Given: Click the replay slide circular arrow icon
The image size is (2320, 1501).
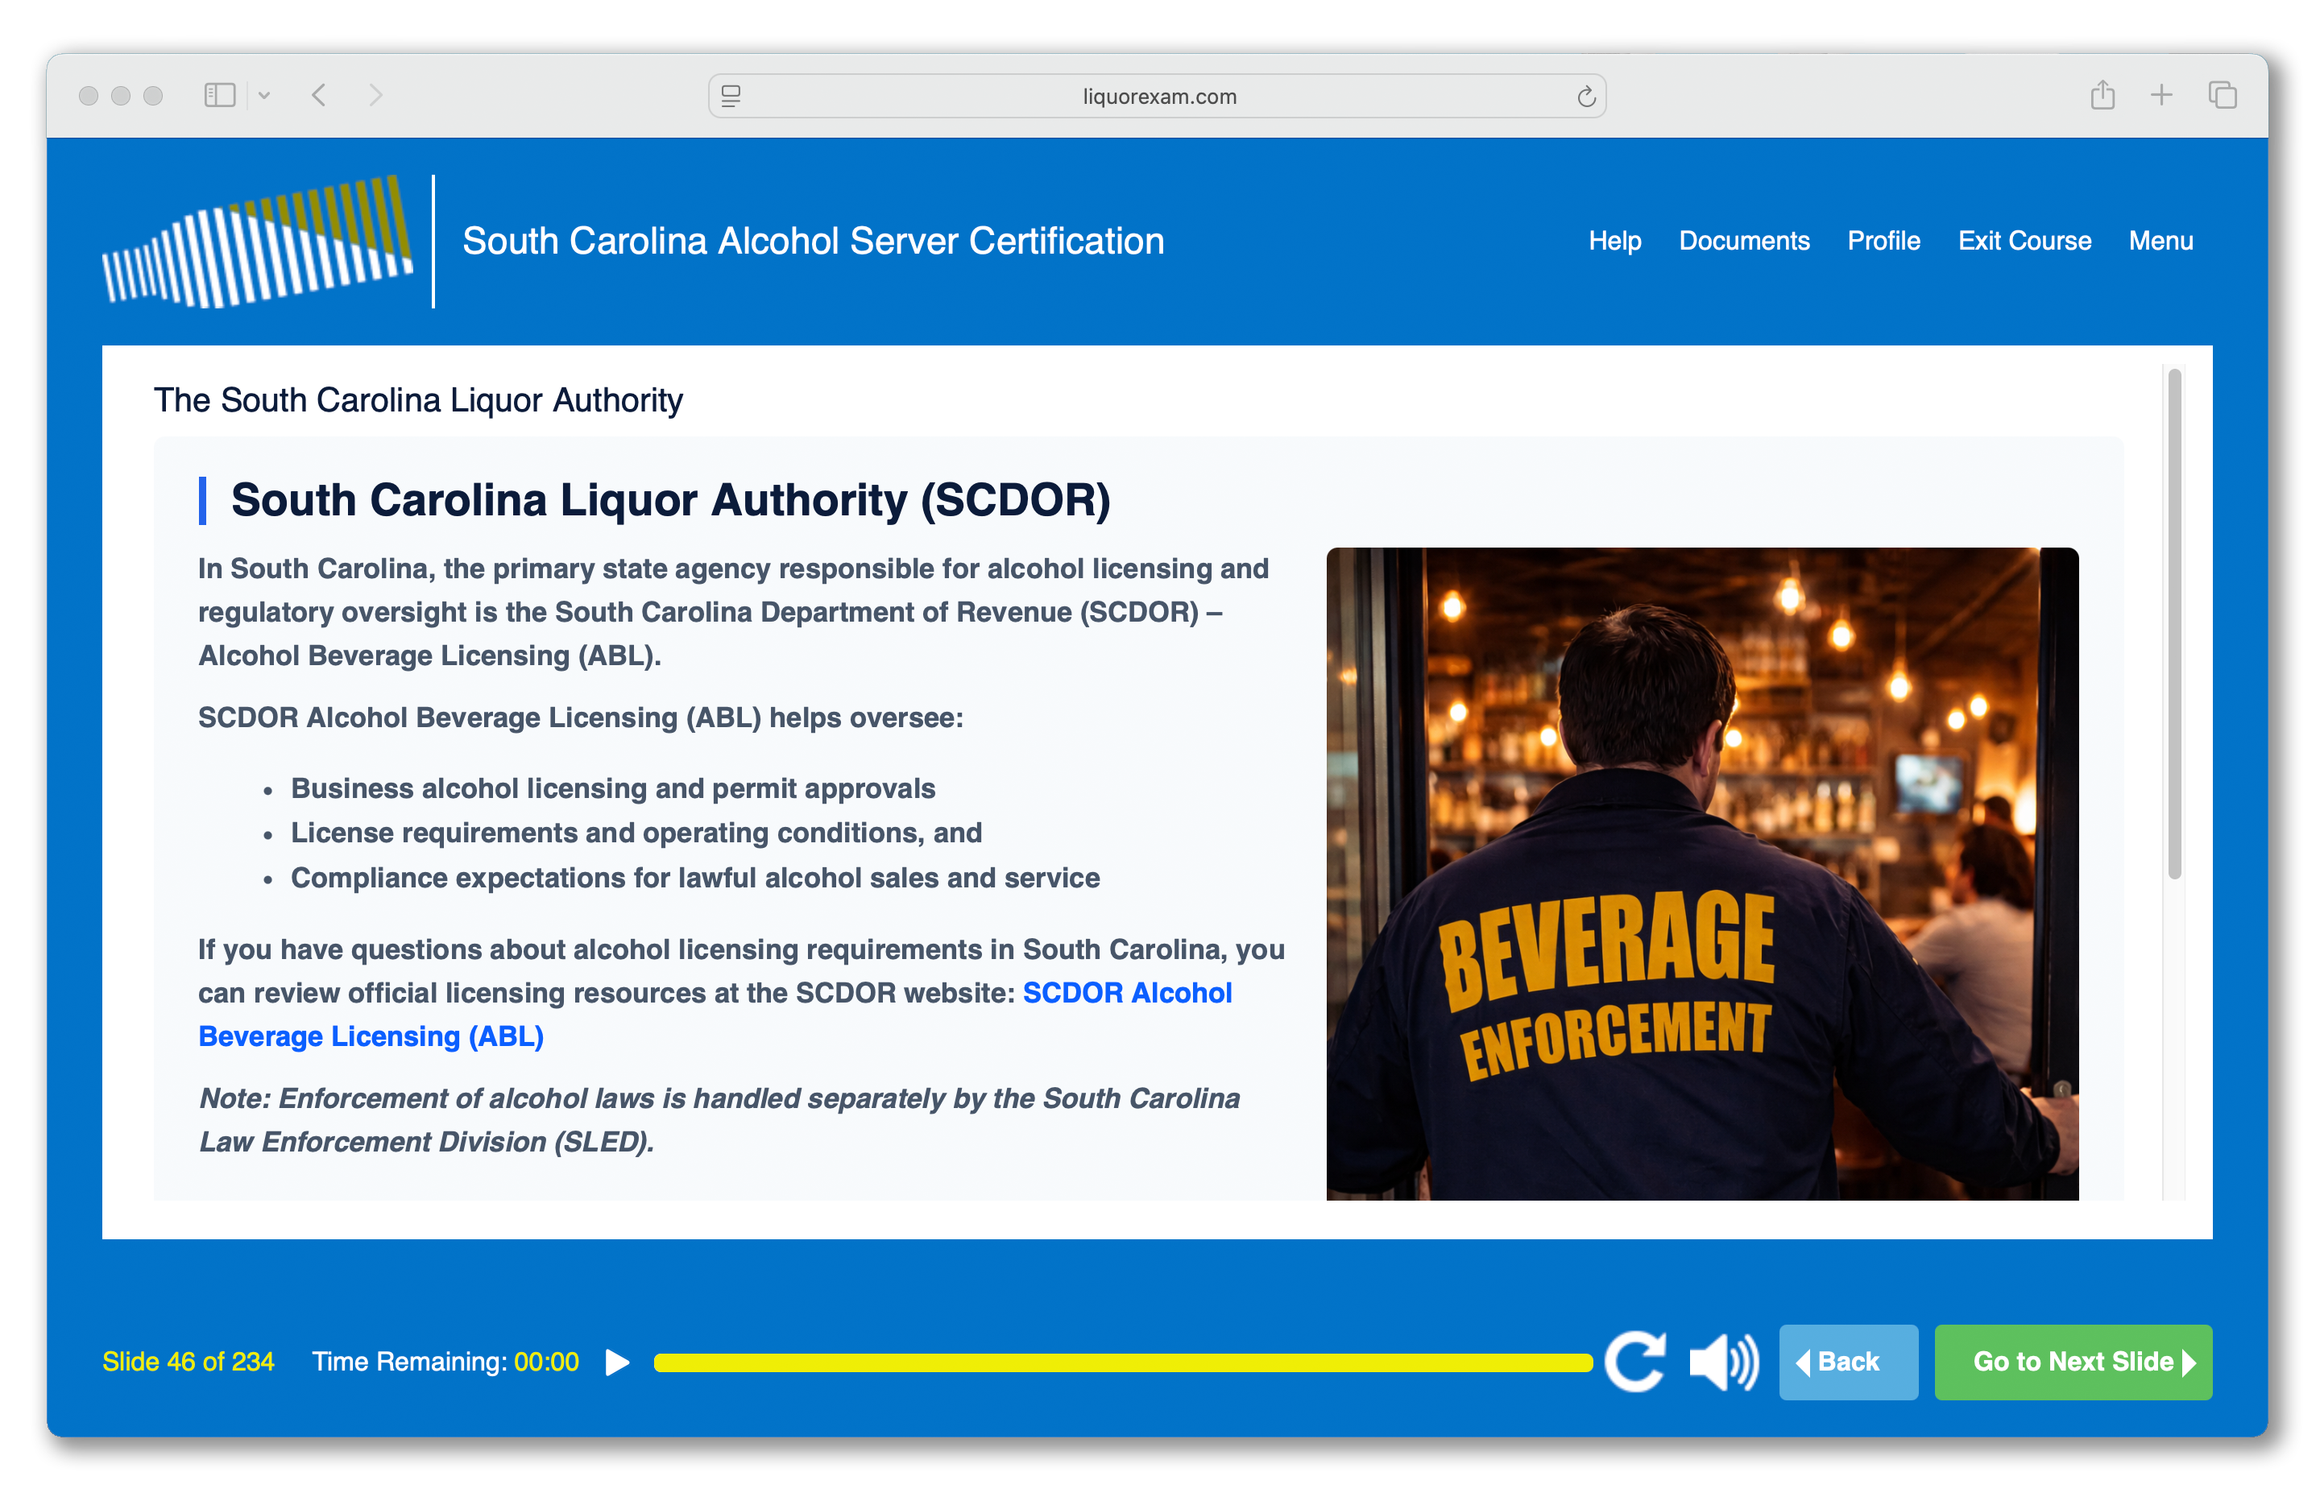Looking at the screenshot, I should [x=1634, y=1361].
